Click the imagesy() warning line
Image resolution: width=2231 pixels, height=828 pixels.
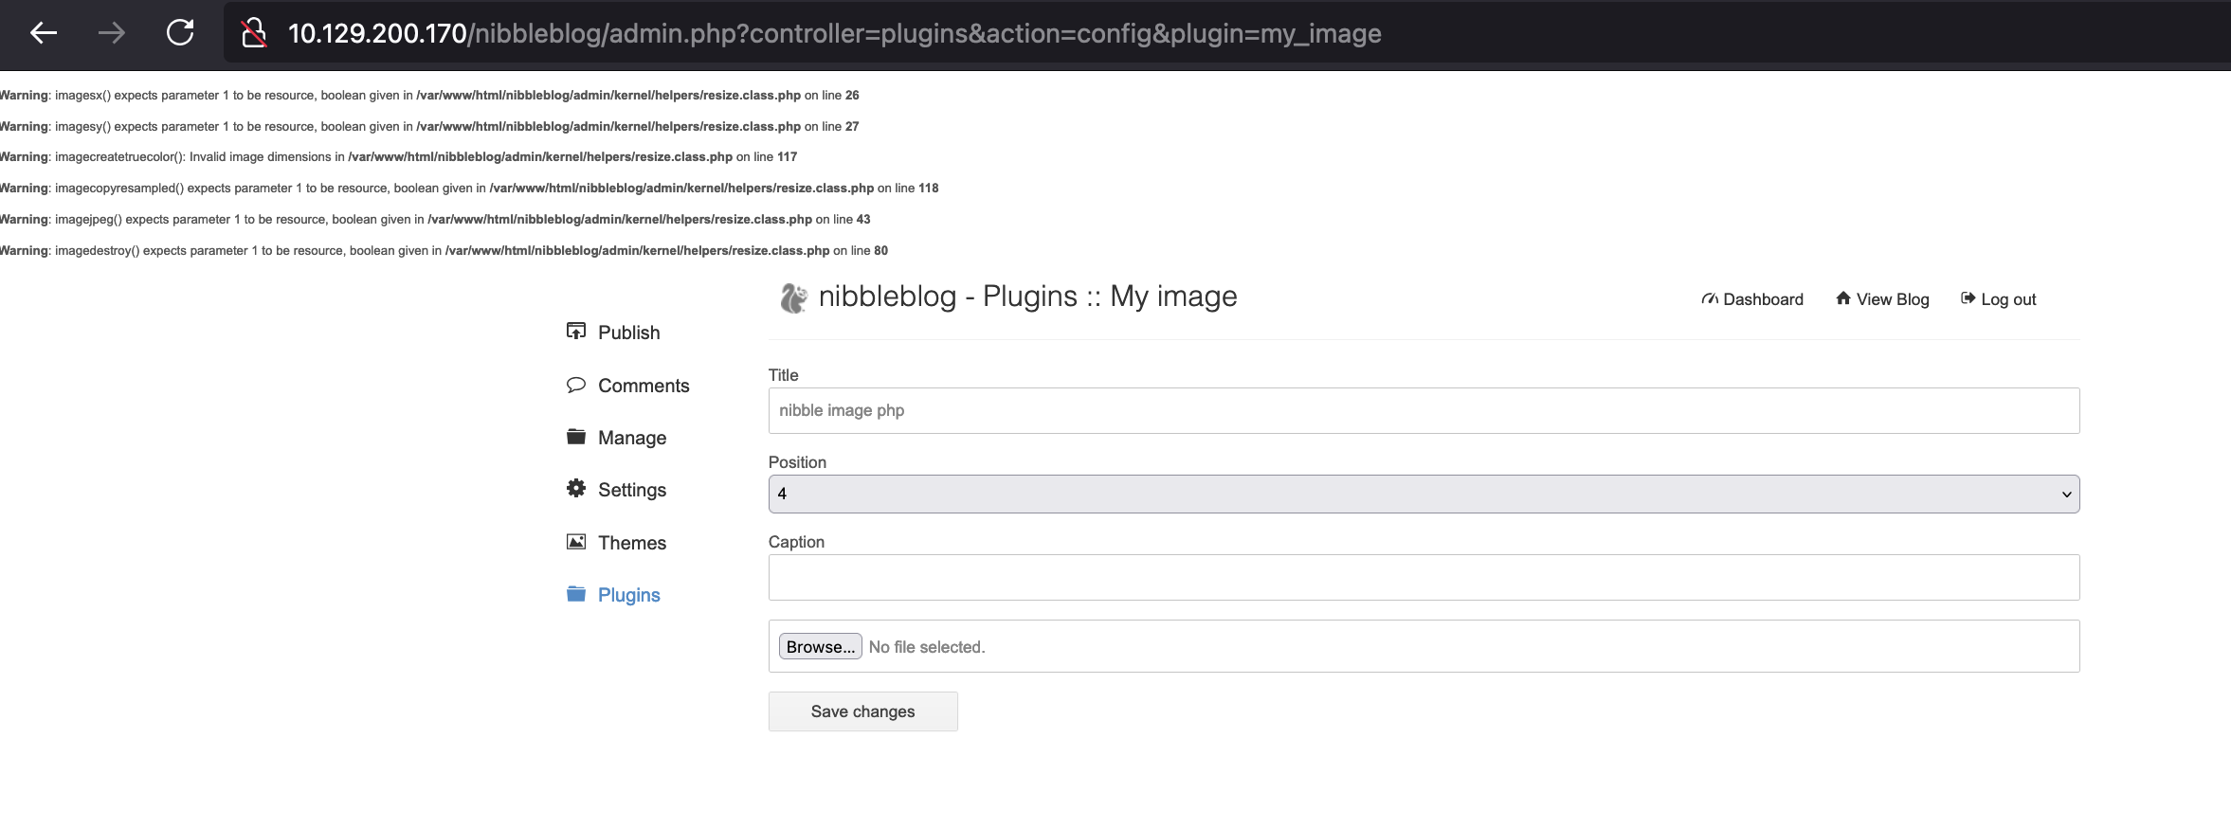[x=429, y=126]
